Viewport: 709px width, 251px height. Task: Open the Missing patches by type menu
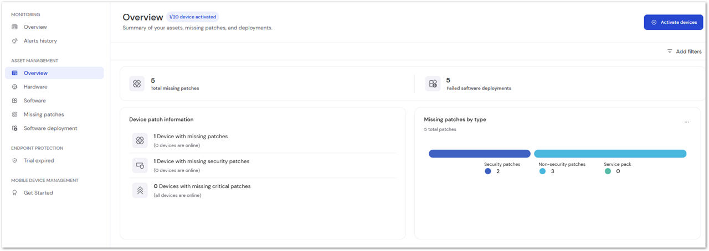[686, 122]
